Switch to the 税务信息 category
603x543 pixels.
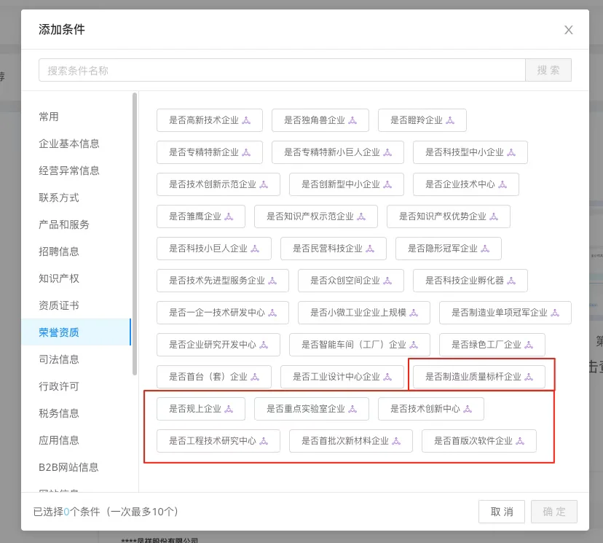(58, 413)
